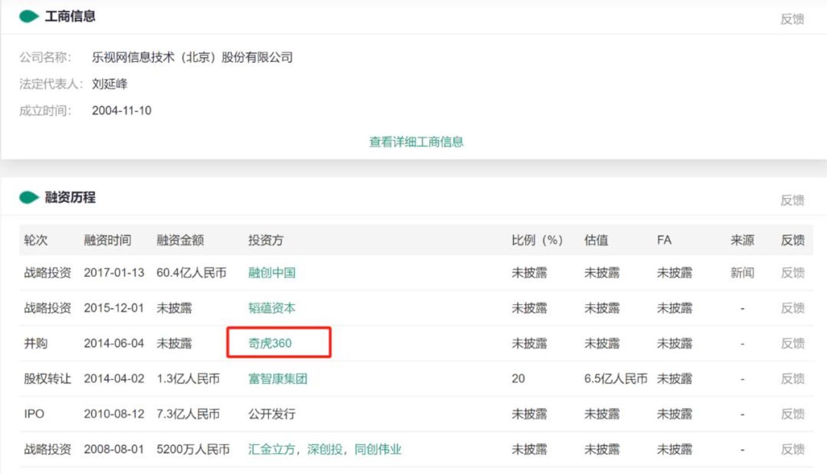Click ratio value 20
Image resolution: width=827 pixels, height=474 pixels.
pos(518,379)
